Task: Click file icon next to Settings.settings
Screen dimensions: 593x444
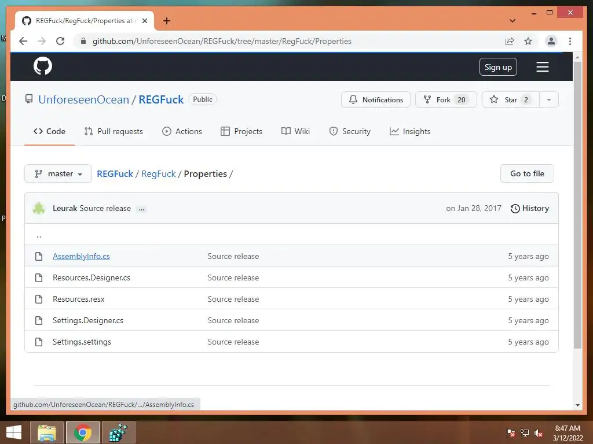Action: [39, 342]
